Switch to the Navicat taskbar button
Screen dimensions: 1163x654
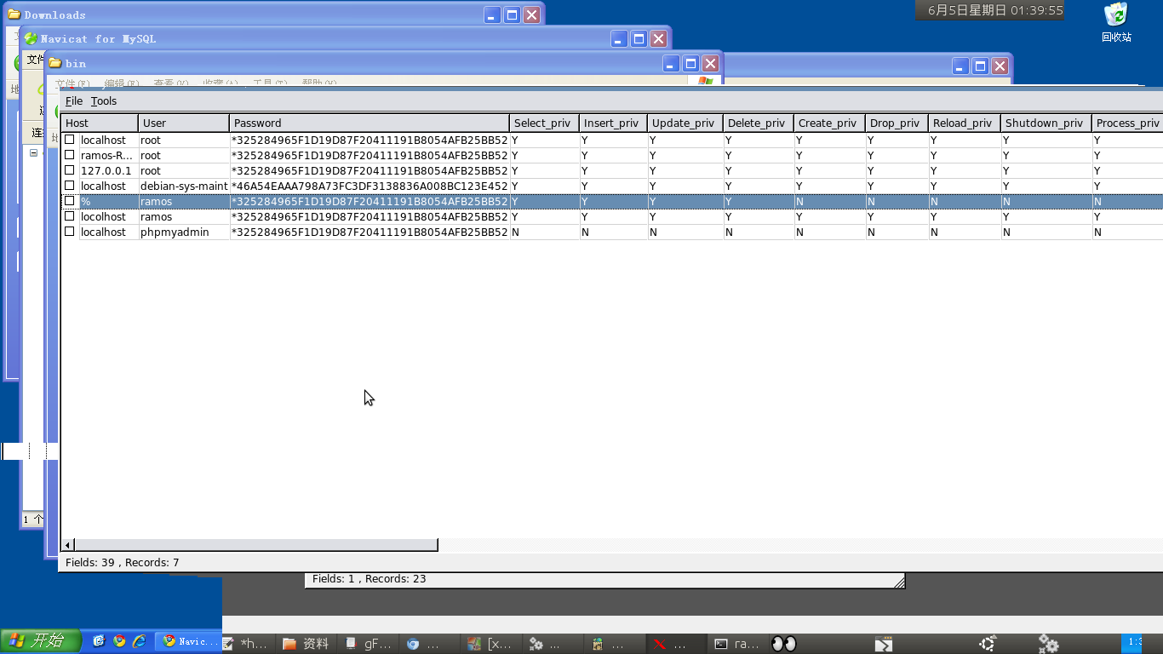click(x=188, y=642)
